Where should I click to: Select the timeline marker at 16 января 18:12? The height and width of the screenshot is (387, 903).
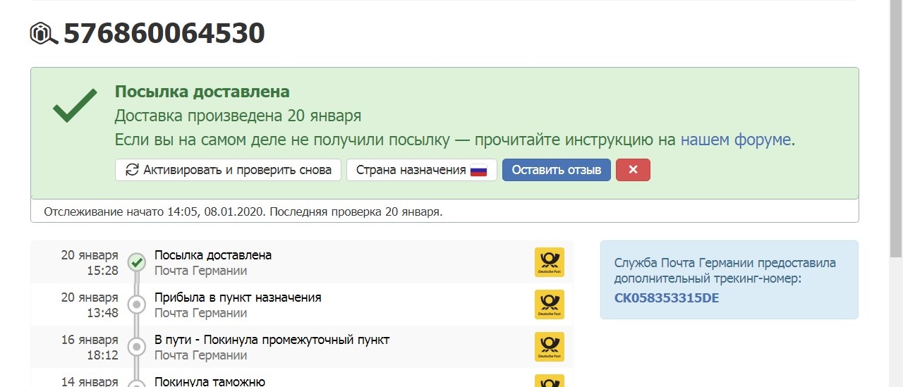pyautogui.click(x=136, y=347)
